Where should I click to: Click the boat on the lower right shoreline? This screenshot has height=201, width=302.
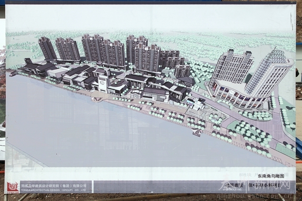(196, 133)
